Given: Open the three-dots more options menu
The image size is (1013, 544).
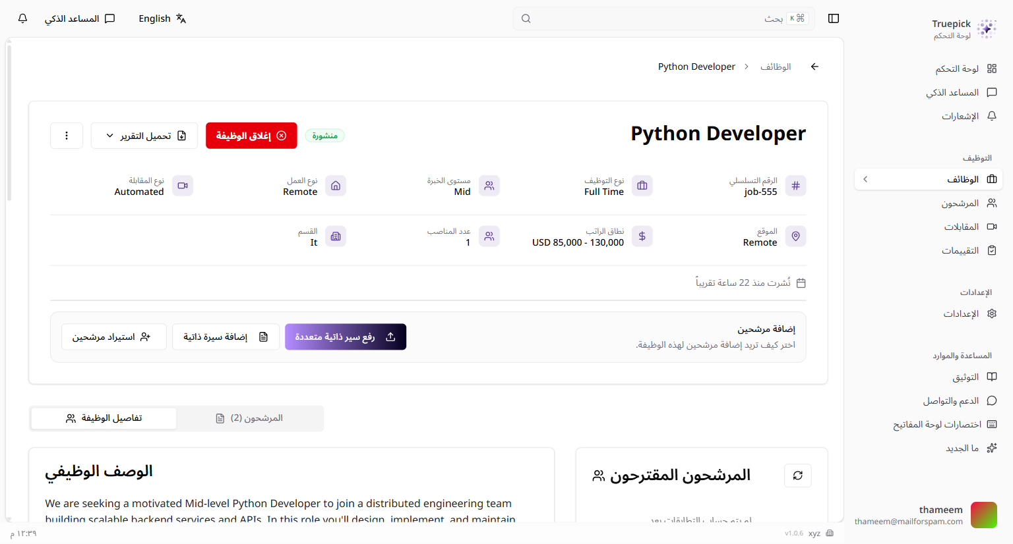Looking at the screenshot, I should (x=67, y=136).
